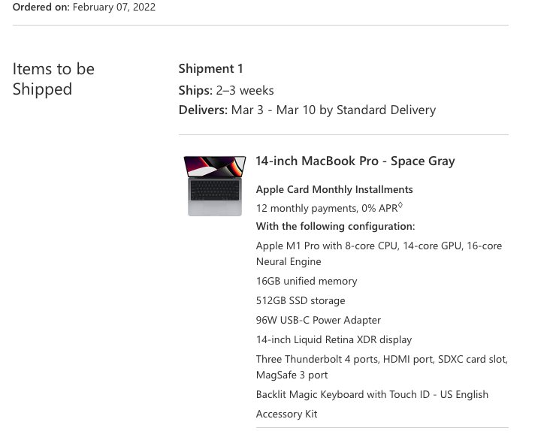Screen dimensions: 556x434
Task: Click the Neural Engine text
Action: pos(289,262)
